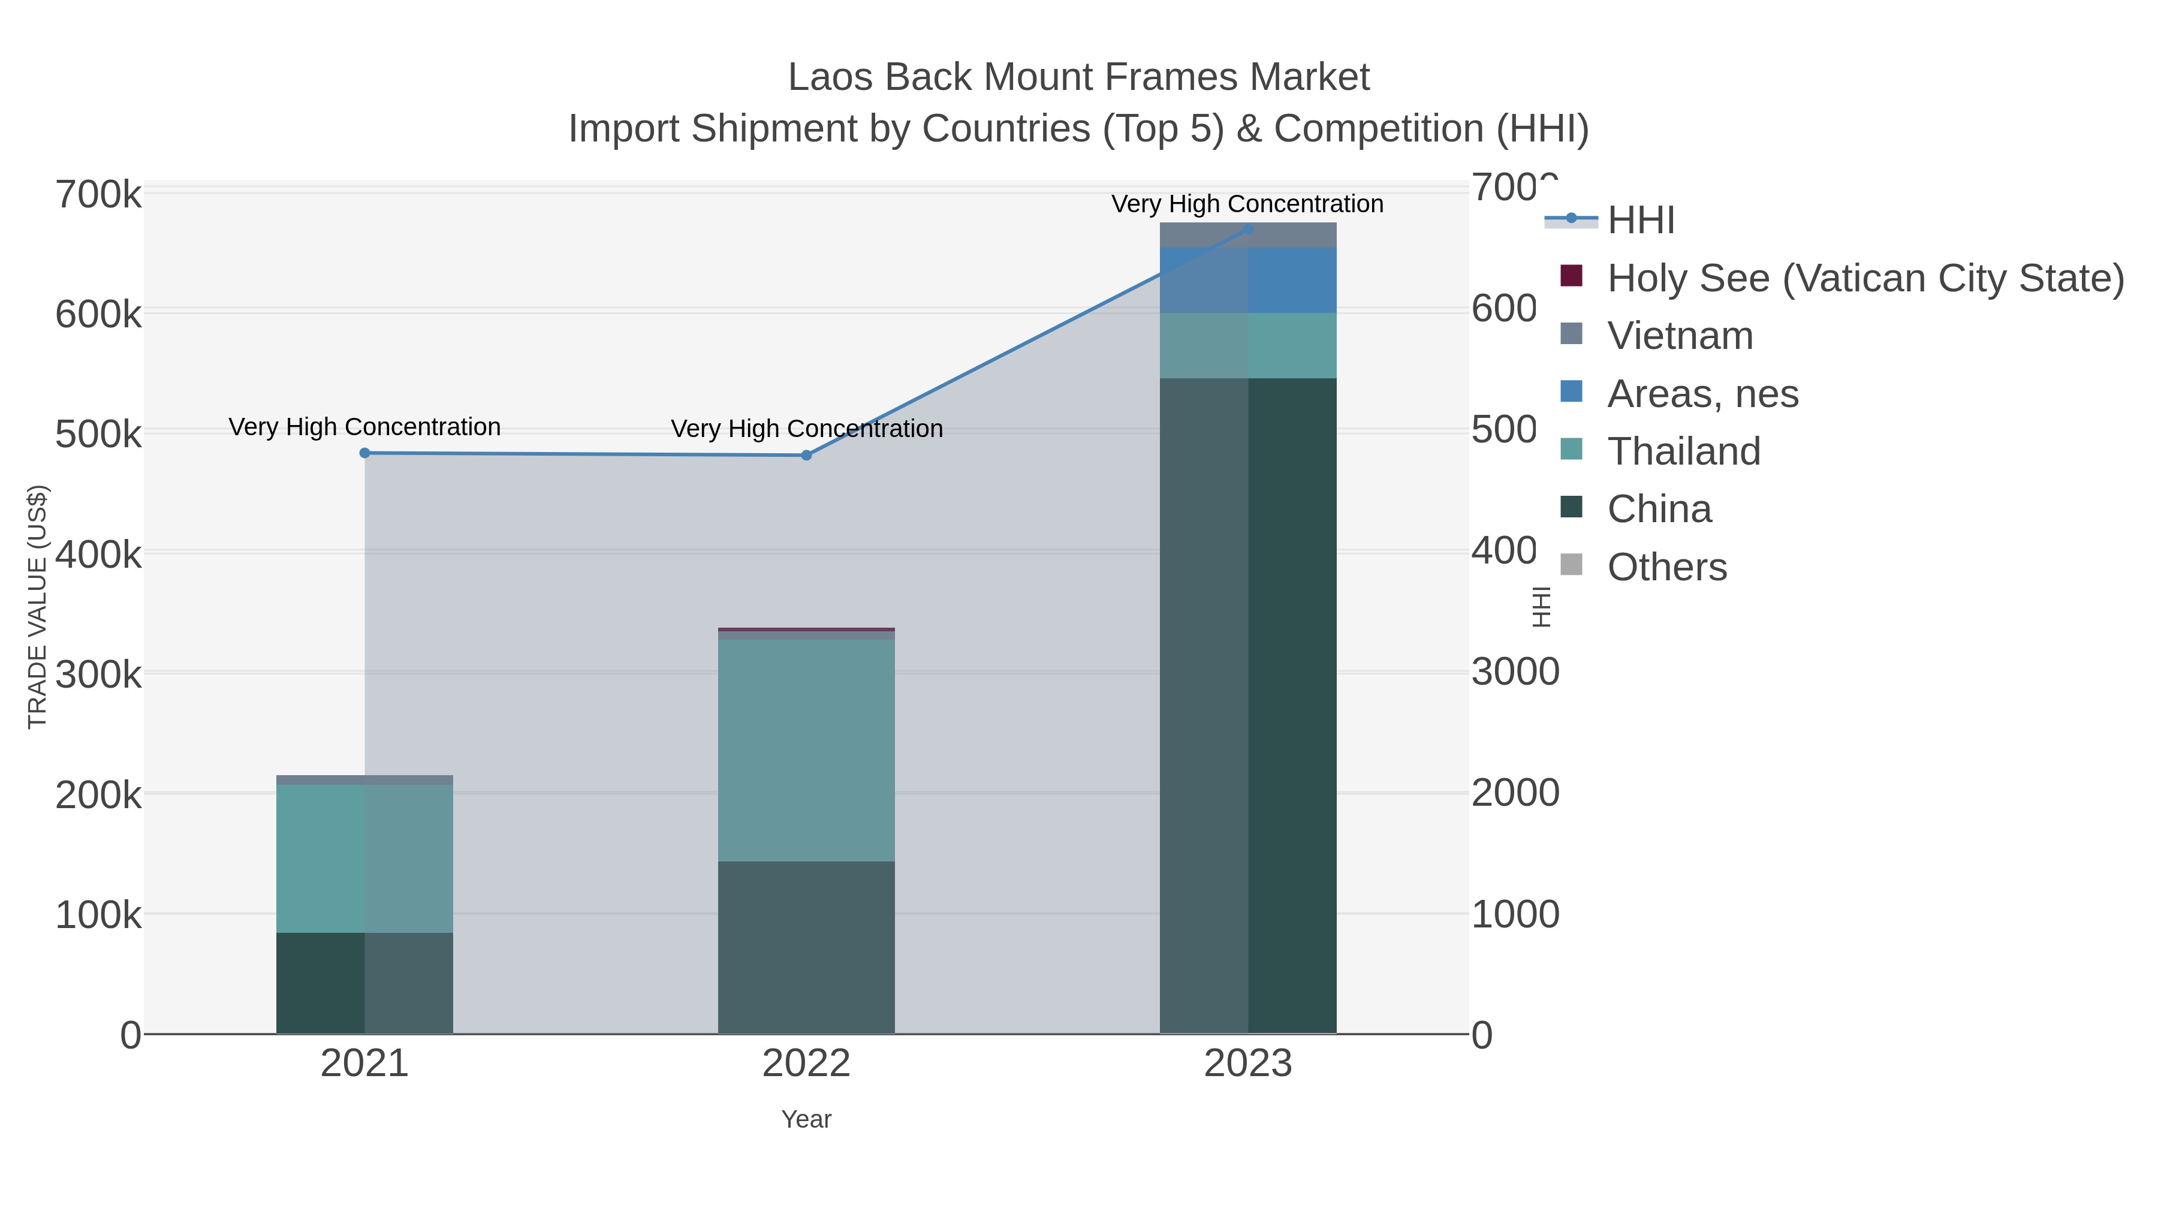The height and width of the screenshot is (1214, 2158).
Task: Toggle the Others legend entry
Action: [1643, 567]
